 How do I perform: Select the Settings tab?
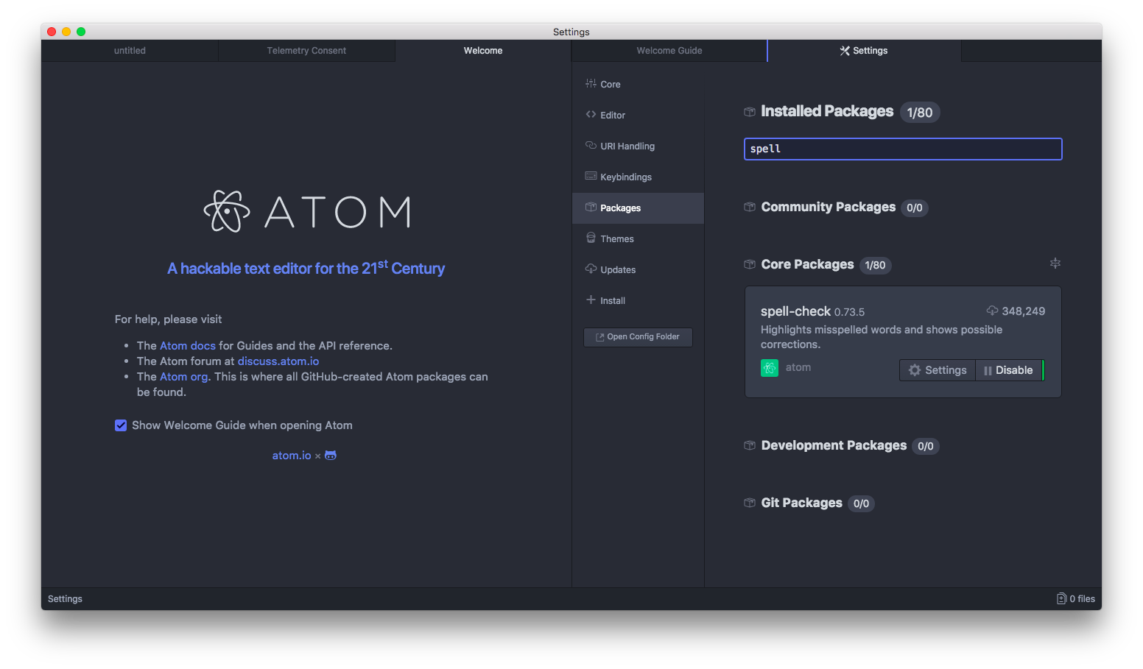[x=864, y=51]
